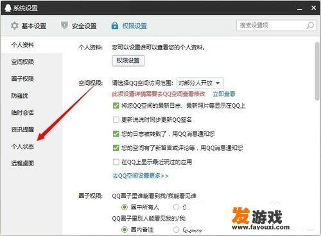
Task: Switch to the 权限设置 tab
Action: click(129, 26)
